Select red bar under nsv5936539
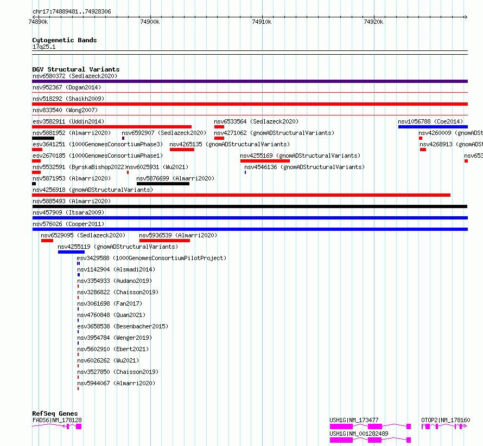The image size is (483, 446). click(164, 241)
